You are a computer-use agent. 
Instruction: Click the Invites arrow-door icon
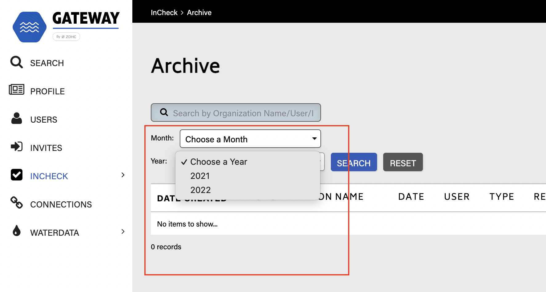click(17, 147)
